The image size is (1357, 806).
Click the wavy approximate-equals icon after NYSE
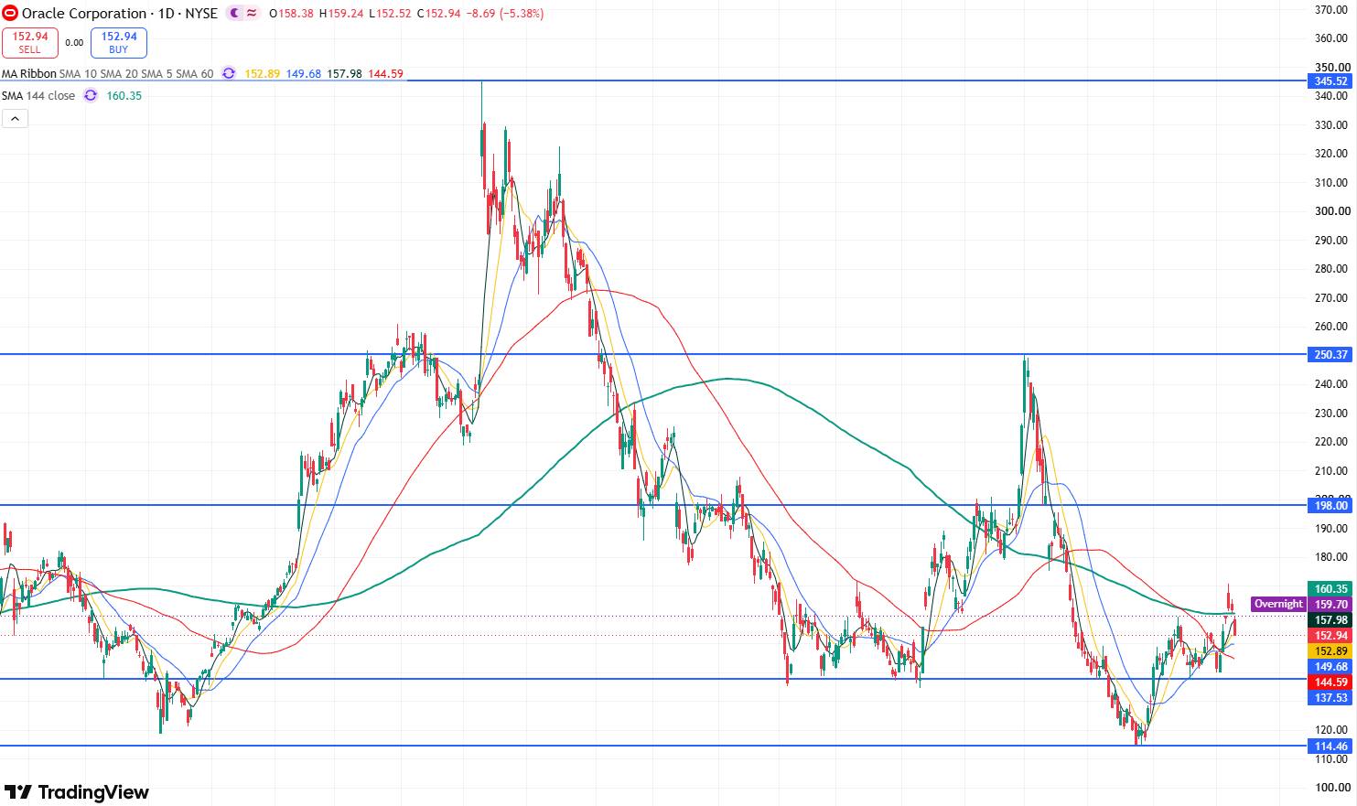[252, 14]
